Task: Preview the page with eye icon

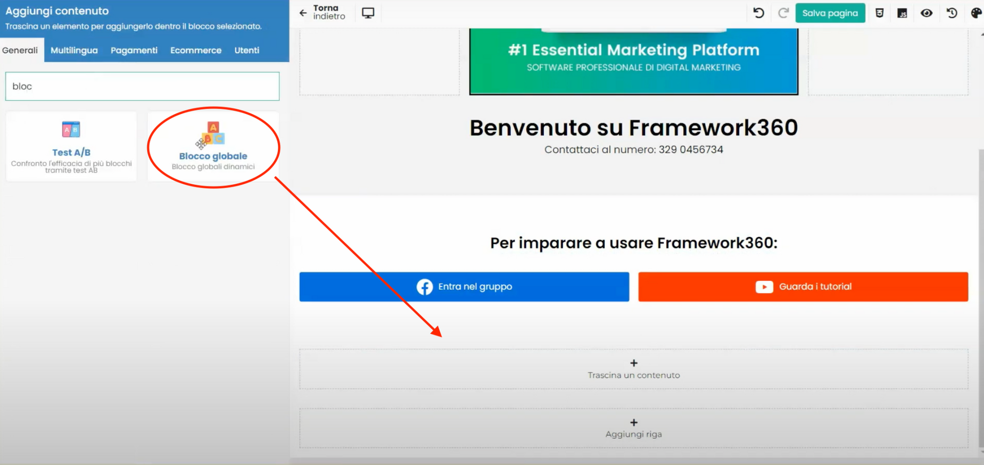Action: click(927, 13)
